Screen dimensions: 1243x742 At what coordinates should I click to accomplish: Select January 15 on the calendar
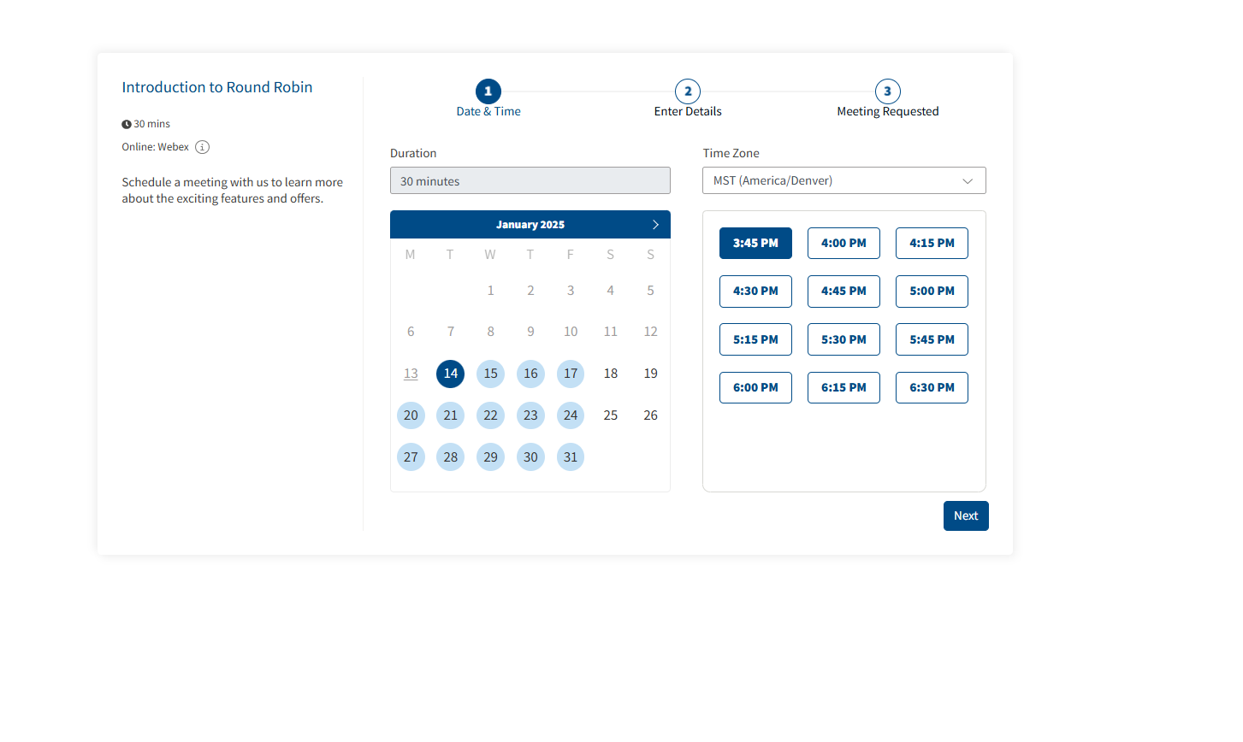click(x=490, y=374)
